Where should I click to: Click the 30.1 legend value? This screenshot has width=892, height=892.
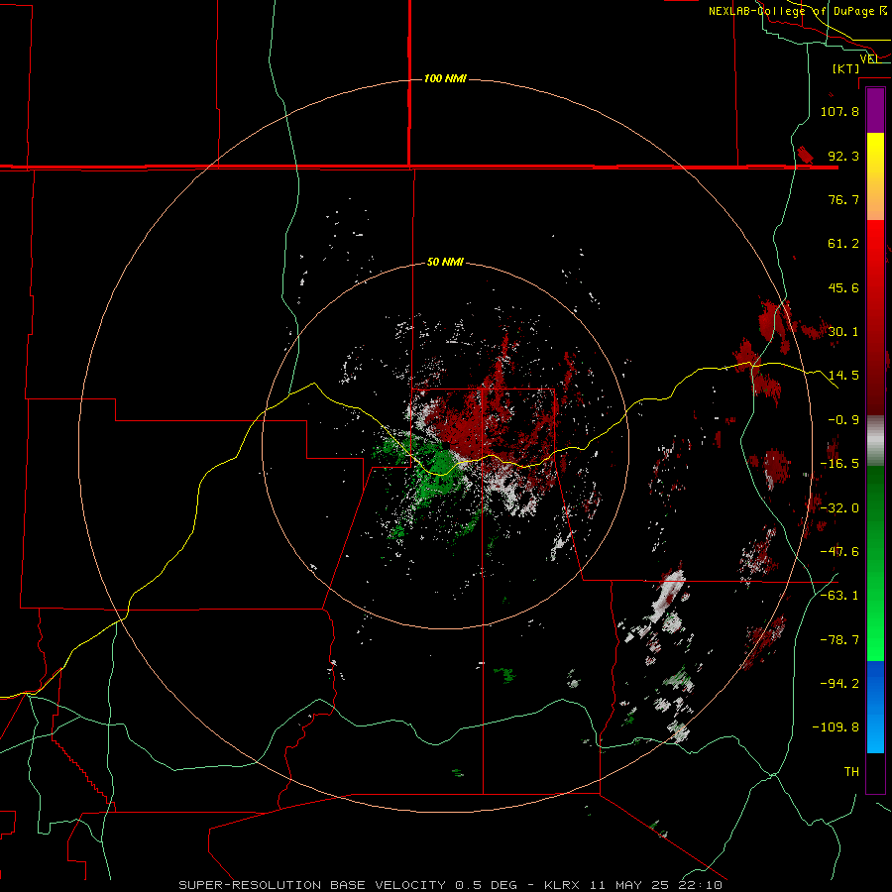[843, 332]
